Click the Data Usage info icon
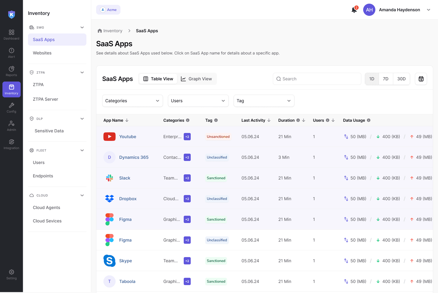Viewport: 438px width, 293px height. 369,120
